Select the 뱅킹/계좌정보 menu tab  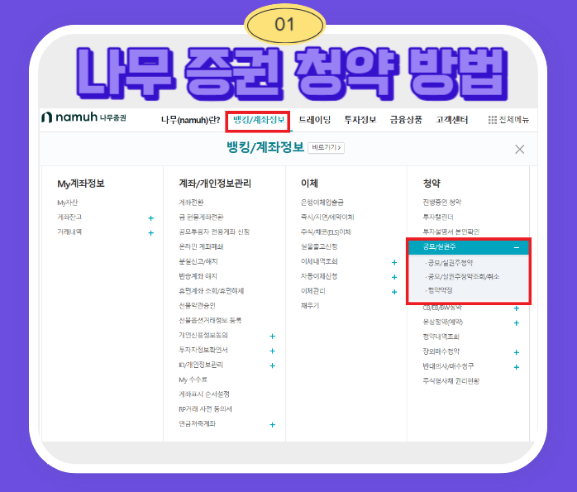(259, 120)
